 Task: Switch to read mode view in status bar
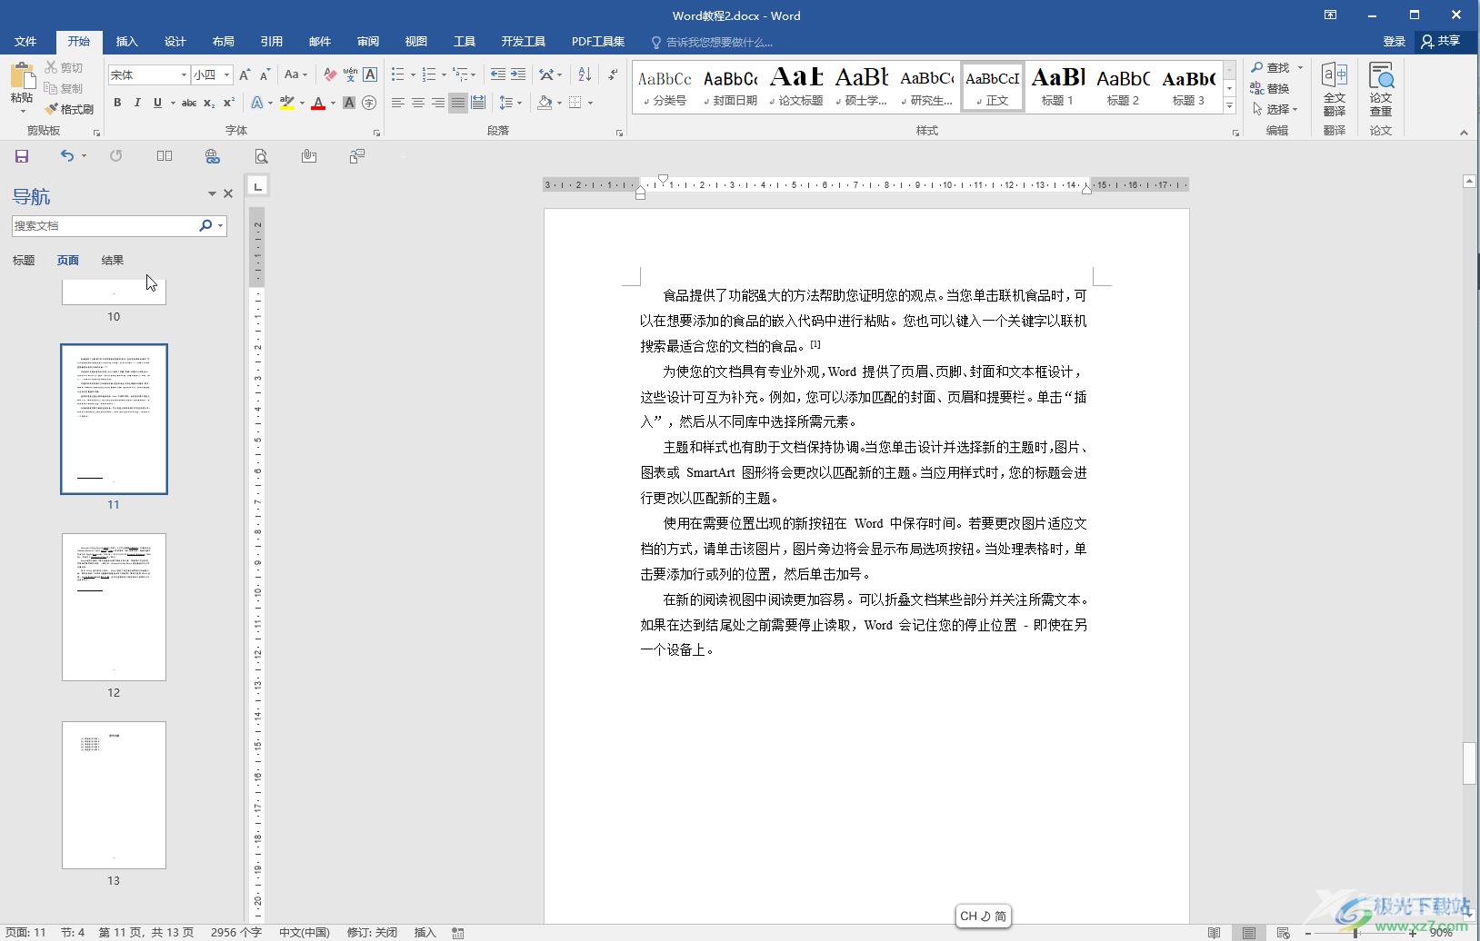point(1214,932)
